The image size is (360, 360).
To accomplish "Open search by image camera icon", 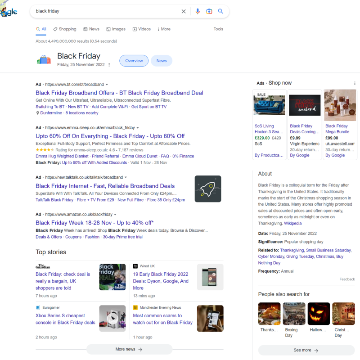I will point(209,11).
